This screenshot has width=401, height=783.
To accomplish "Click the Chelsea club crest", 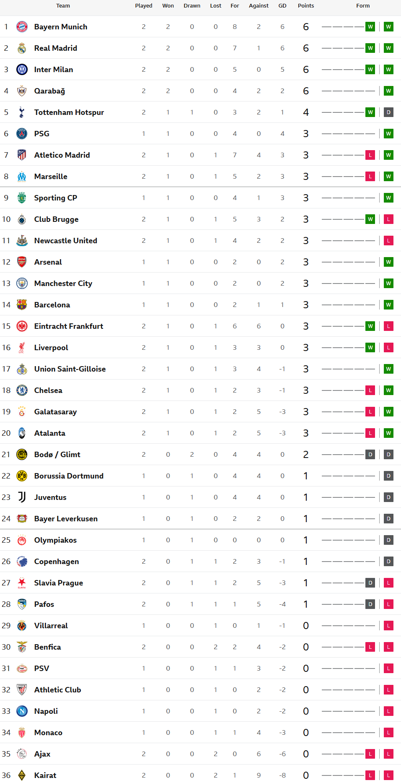I will coord(22,390).
